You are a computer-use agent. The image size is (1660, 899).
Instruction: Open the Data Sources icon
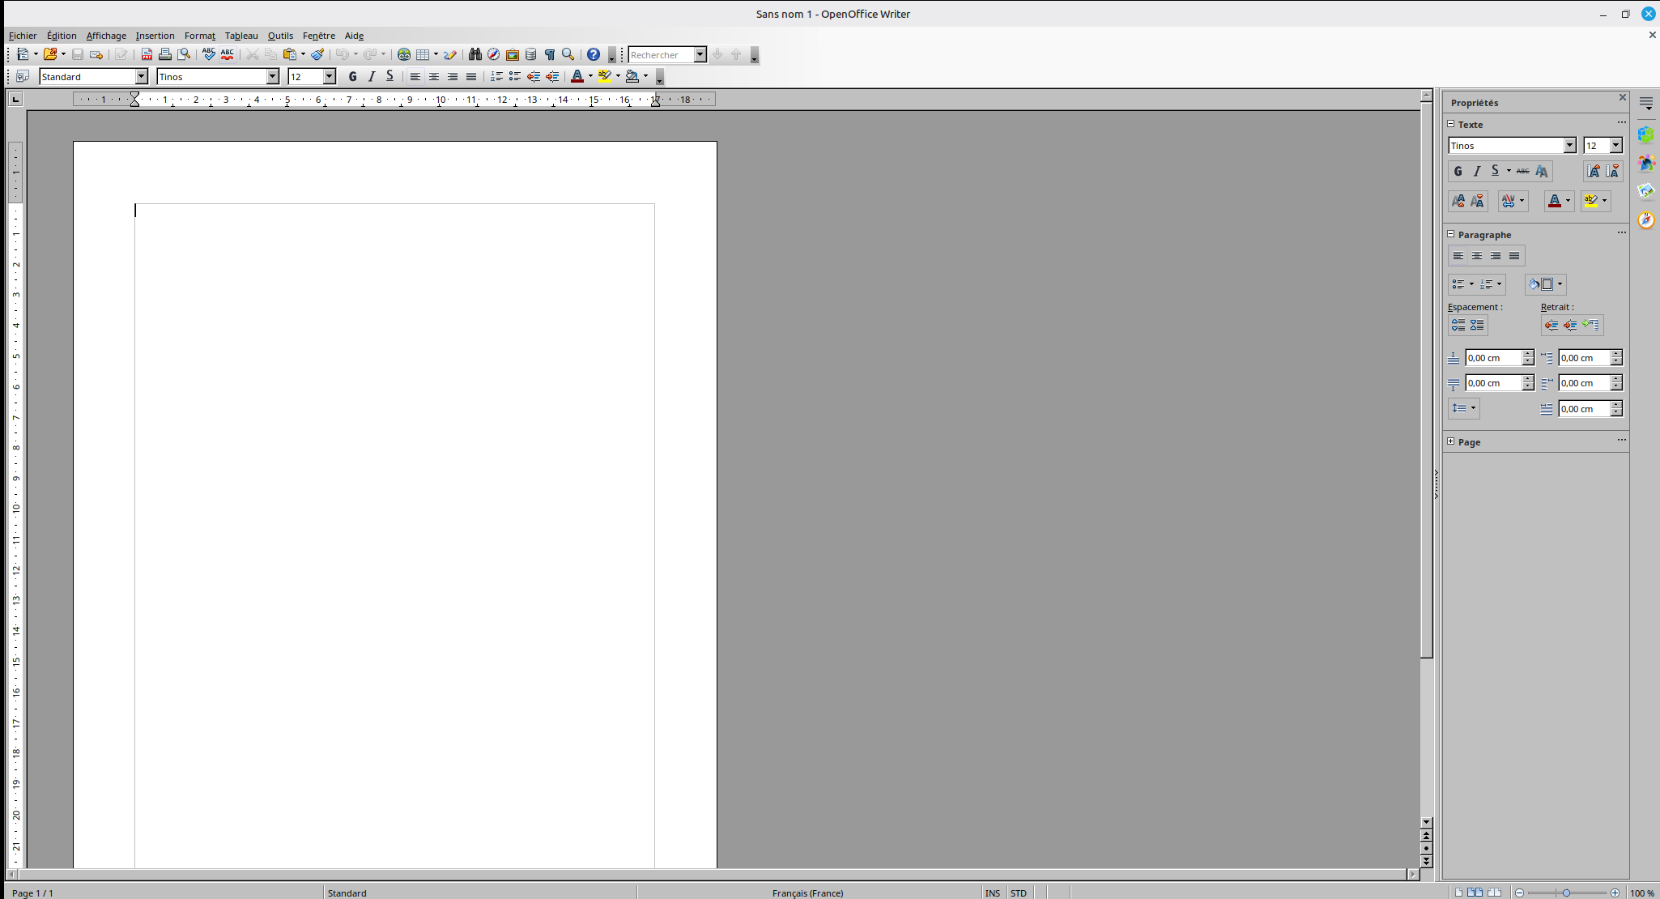[x=531, y=54]
